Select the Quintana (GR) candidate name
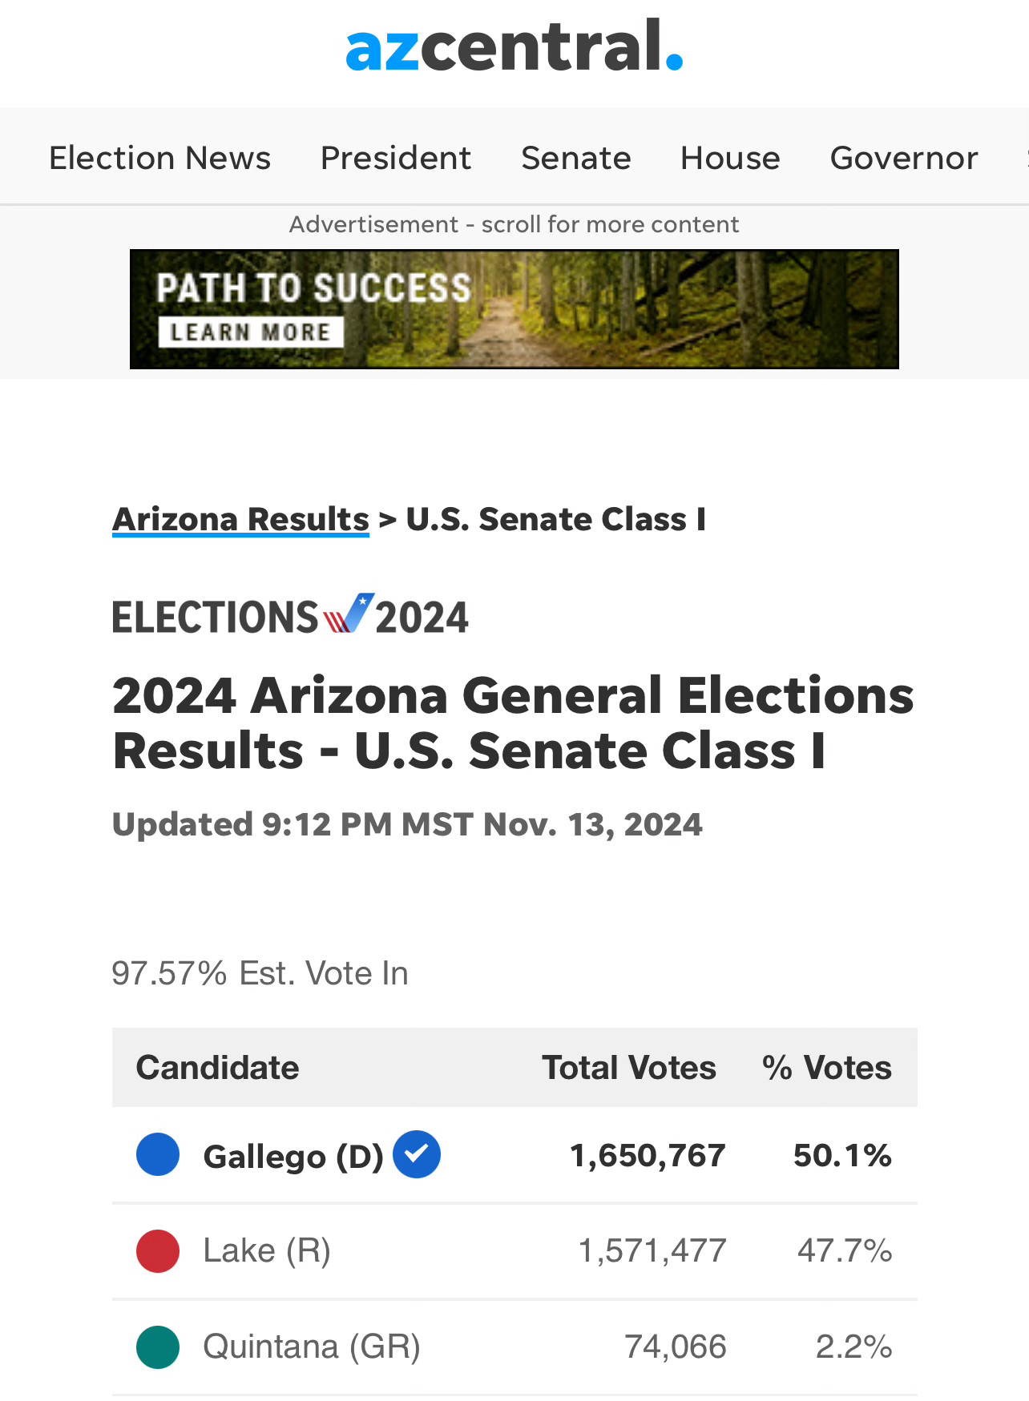Image resolution: width=1029 pixels, height=1401 pixels. [312, 1347]
